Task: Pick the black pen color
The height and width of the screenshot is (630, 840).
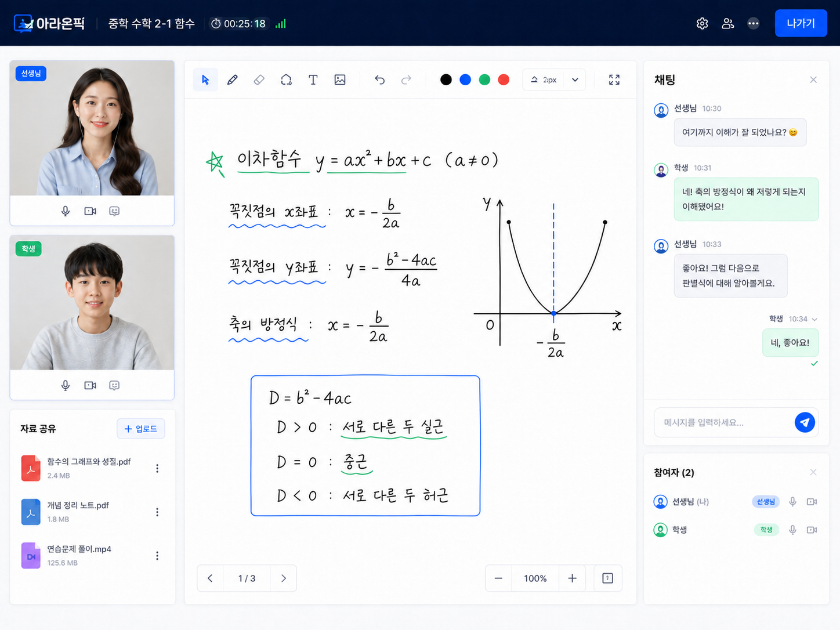Action: point(446,79)
